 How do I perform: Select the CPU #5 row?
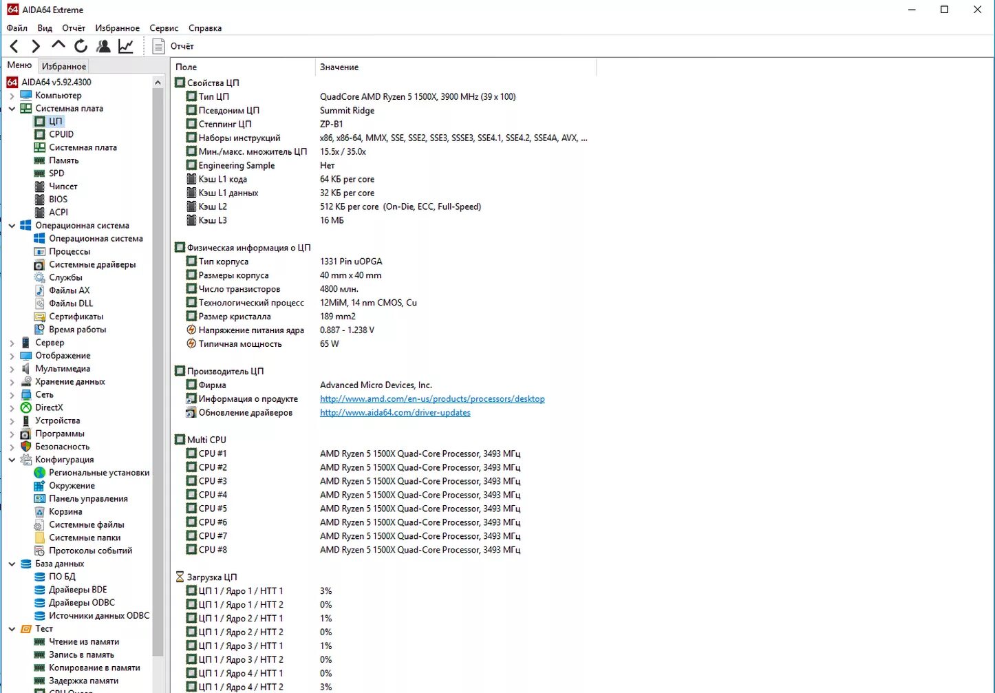pos(383,509)
